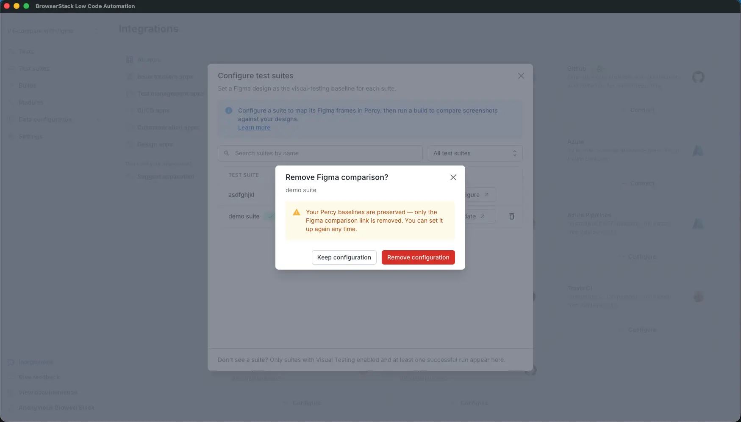Click the magnifier icon in search box
This screenshot has width=741, height=422.
[227, 153]
